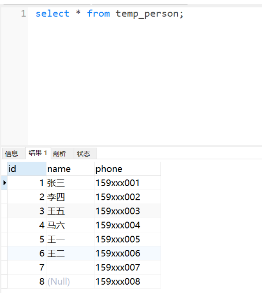Select the name cell 马六
This screenshot has width=262, height=293.
[70, 225]
